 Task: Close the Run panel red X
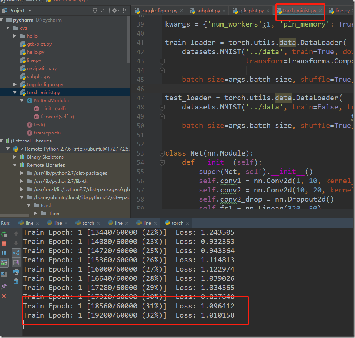pyautogui.click(x=4, y=296)
